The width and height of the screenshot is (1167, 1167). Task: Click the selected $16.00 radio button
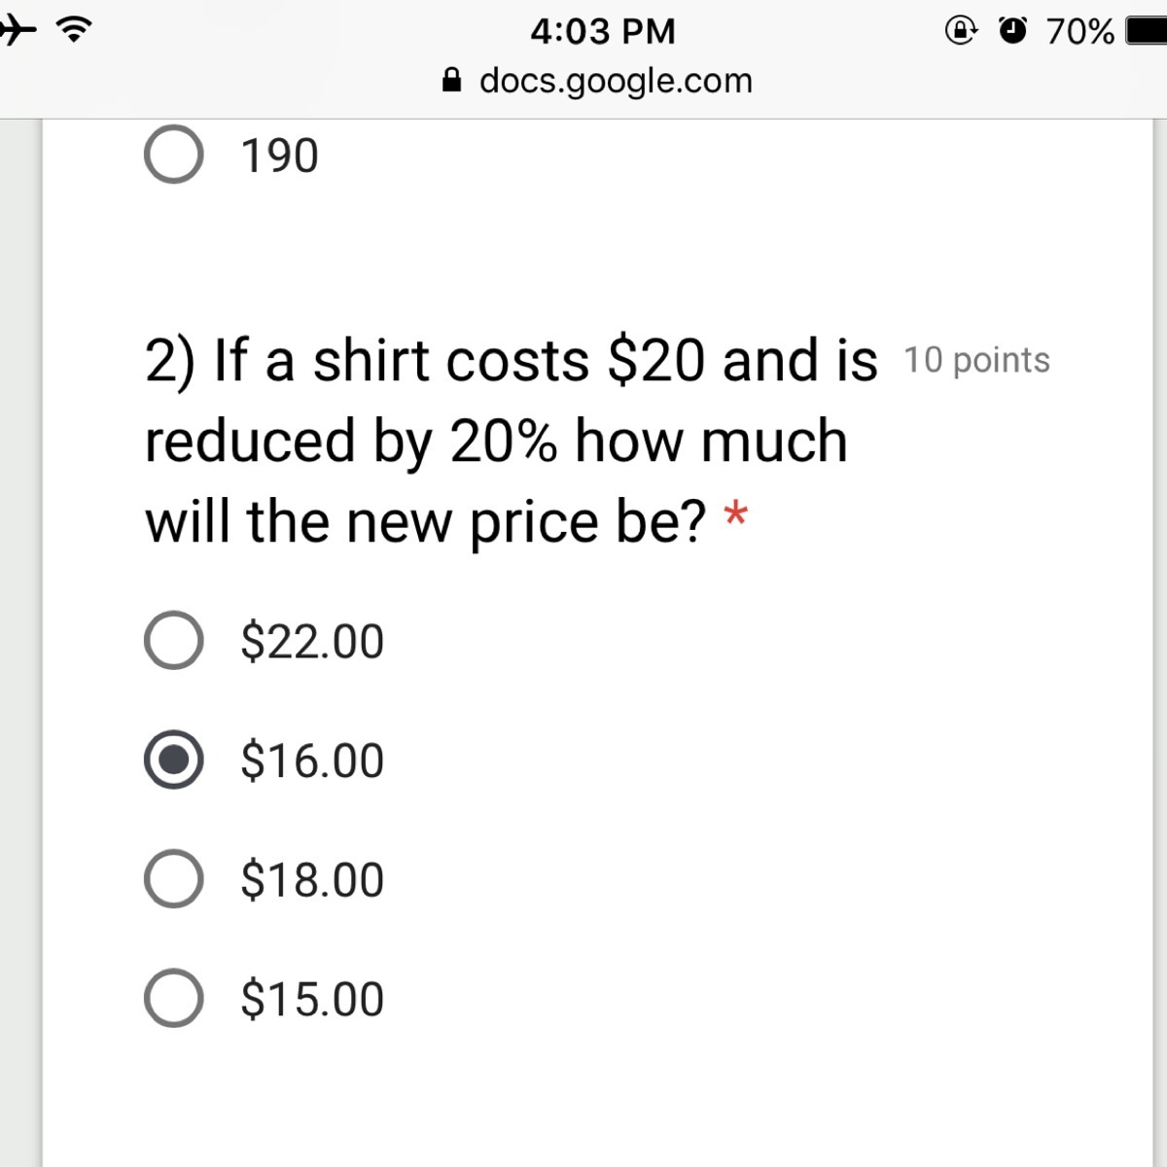click(174, 760)
